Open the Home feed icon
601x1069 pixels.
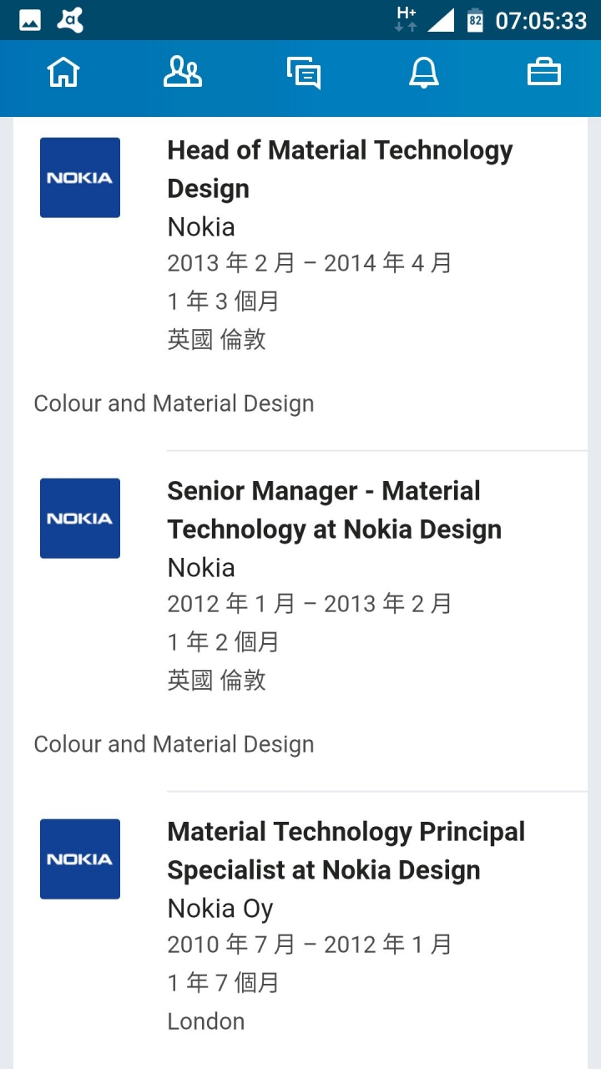point(63,73)
